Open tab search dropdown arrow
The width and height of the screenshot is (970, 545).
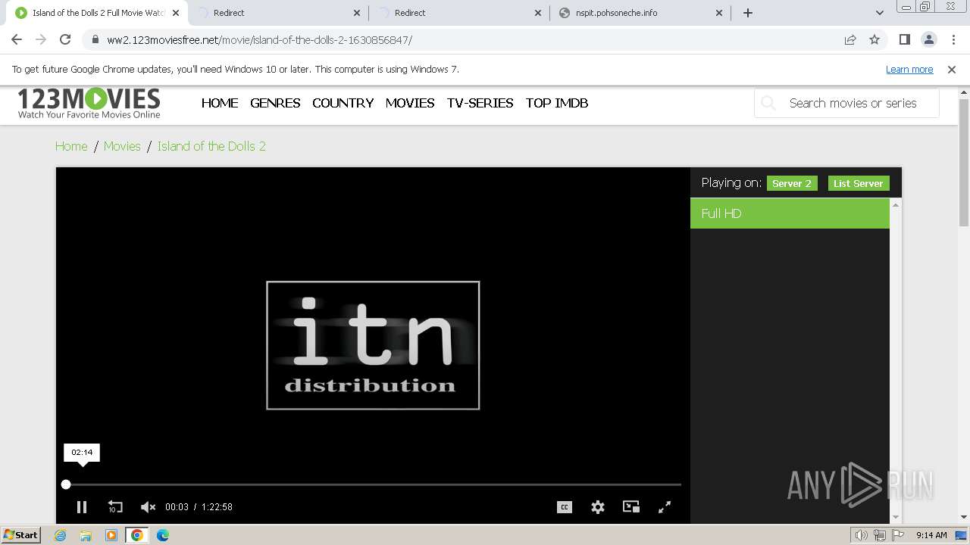(879, 13)
